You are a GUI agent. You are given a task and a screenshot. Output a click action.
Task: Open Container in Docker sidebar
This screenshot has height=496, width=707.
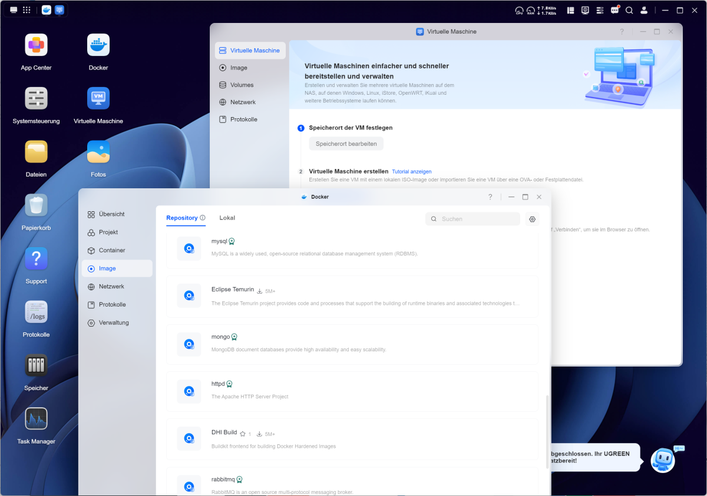[x=117, y=250]
